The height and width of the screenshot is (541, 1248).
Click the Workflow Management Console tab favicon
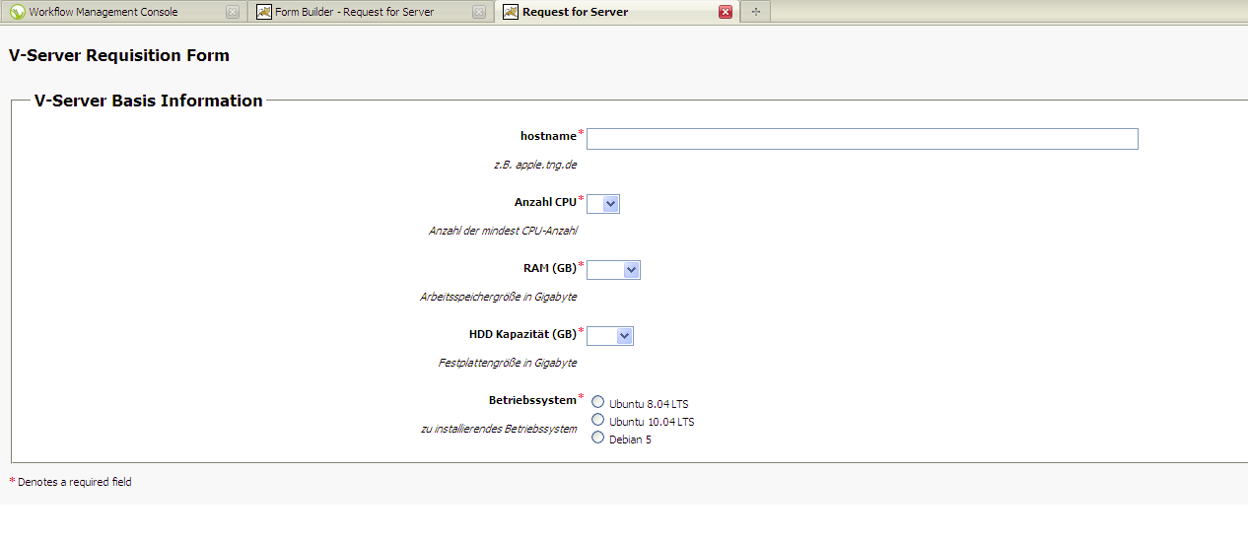point(18,12)
